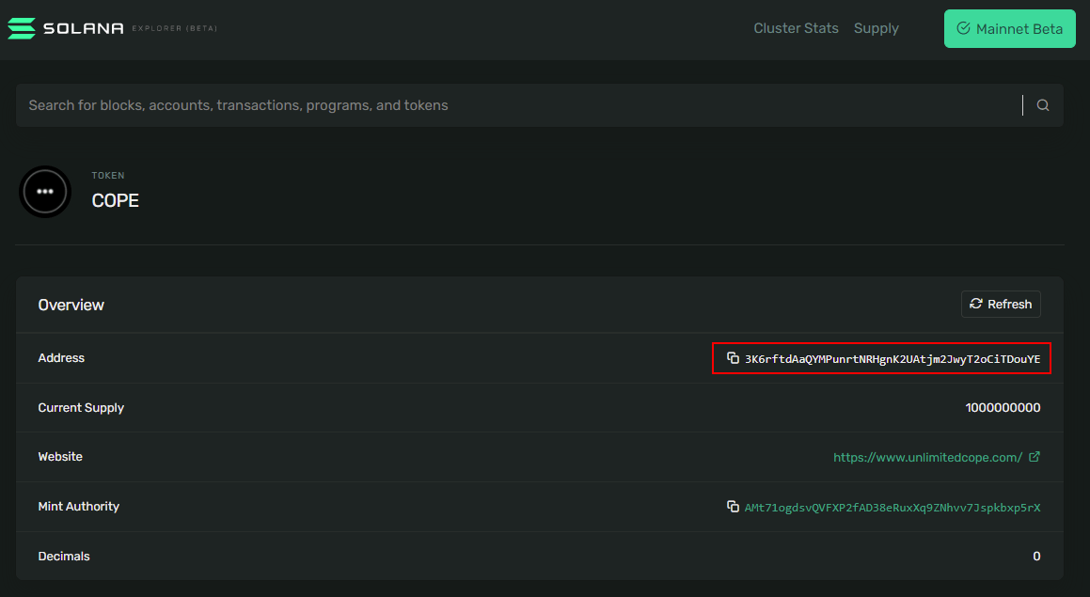Open the Mainnet Beta cluster selector
Image resolution: width=1090 pixels, height=597 pixels.
point(1009,29)
